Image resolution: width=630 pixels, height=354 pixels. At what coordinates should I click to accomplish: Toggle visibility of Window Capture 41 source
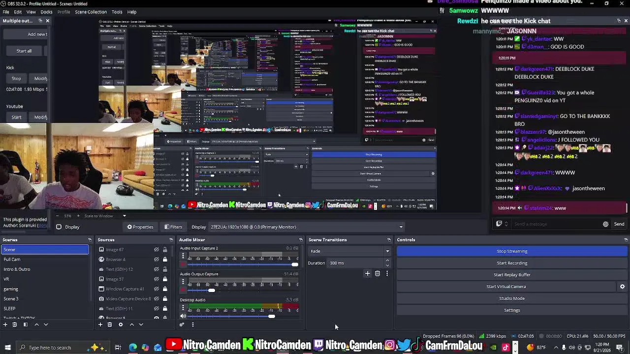(x=157, y=289)
